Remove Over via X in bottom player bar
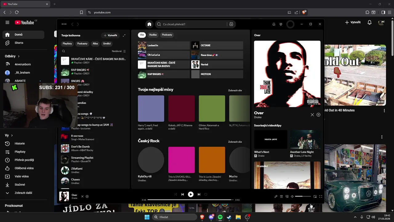 point(82,196)
